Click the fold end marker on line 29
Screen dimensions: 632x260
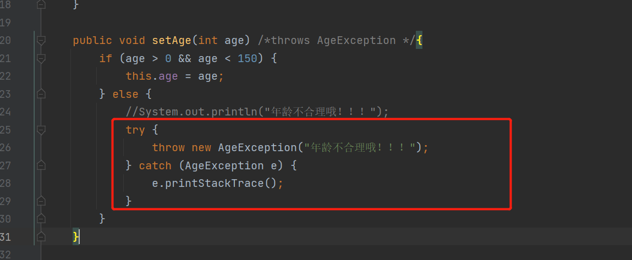point(41,201)
